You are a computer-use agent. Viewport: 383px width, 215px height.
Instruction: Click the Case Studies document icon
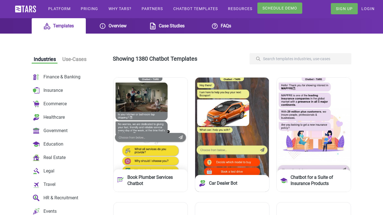pyautogui.click(x=153, y=26)
